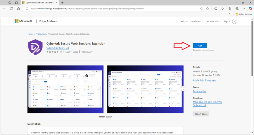The height and width of the screenshot is (135, 254).
Task: Click the blue Get button
Action: [200, 46]
